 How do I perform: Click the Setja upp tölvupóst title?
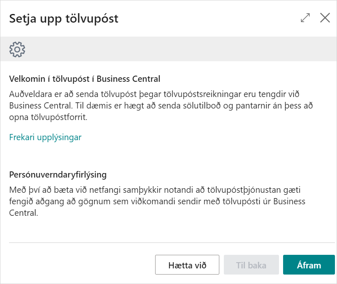64,18
